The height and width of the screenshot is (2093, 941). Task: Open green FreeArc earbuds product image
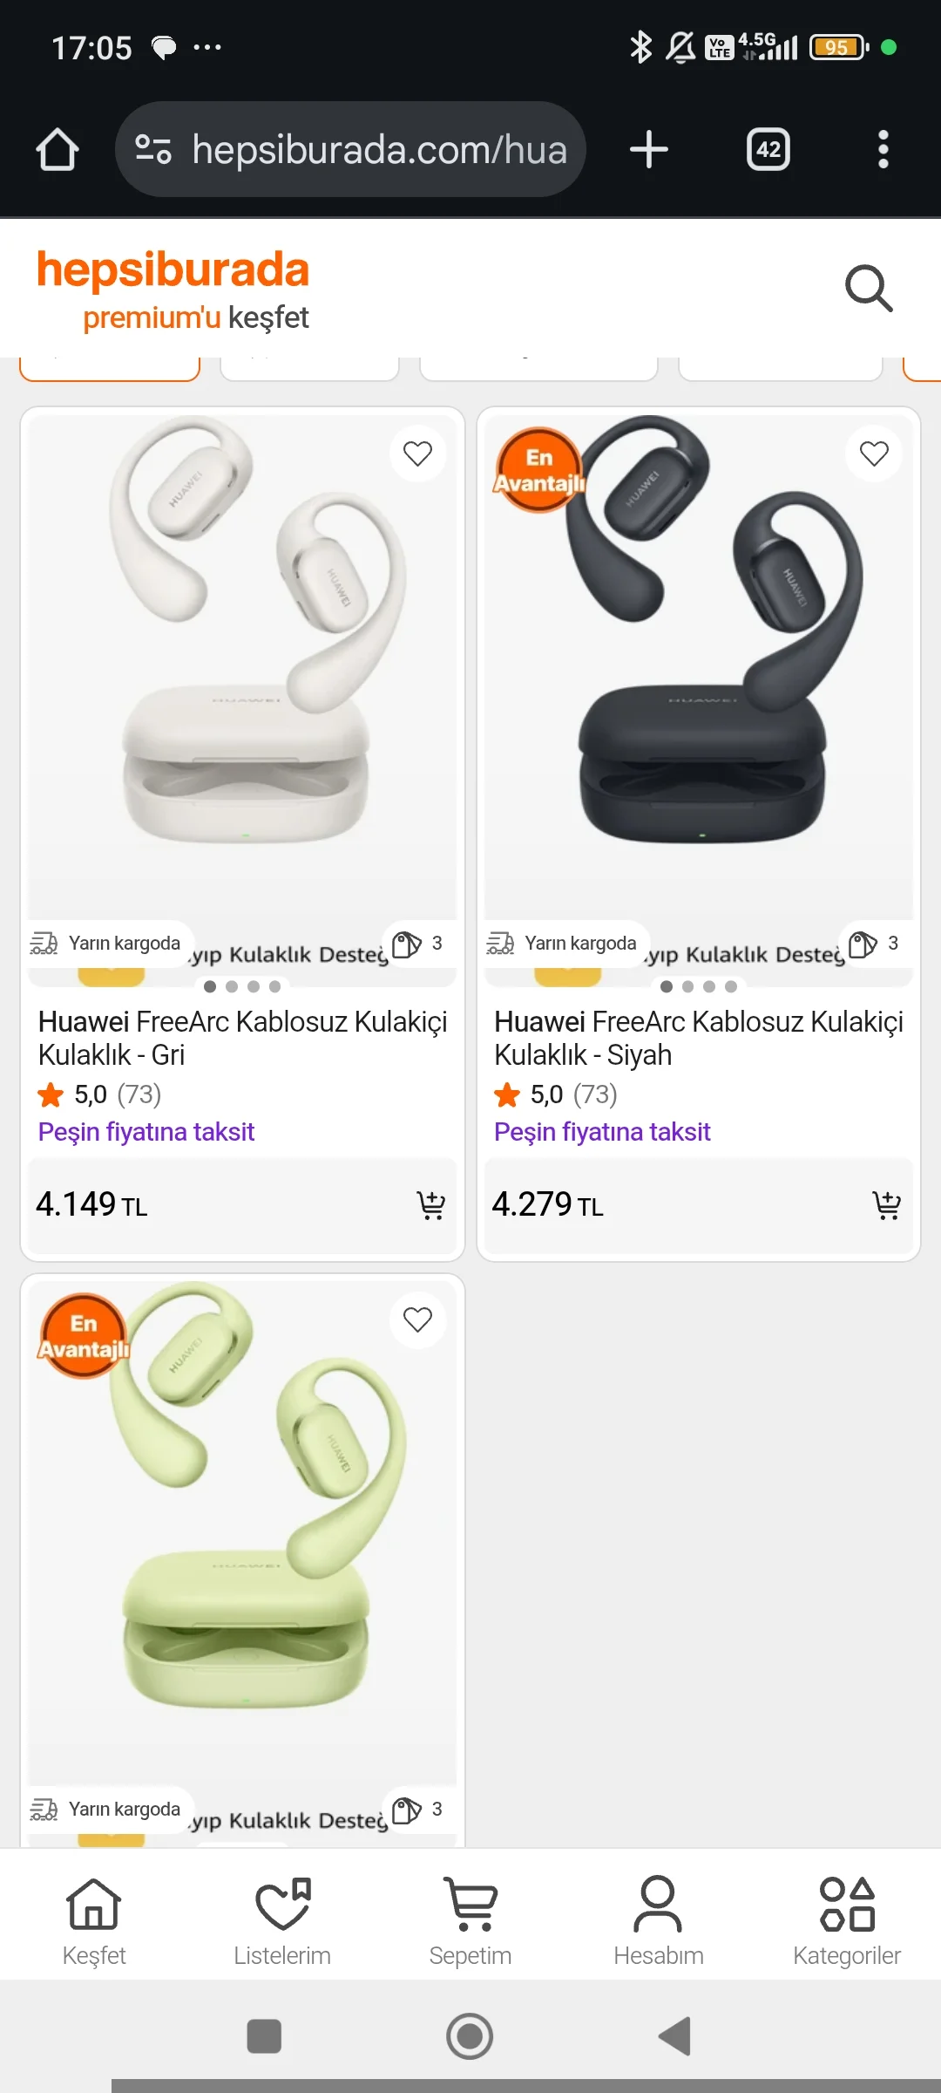[242, 1535]
